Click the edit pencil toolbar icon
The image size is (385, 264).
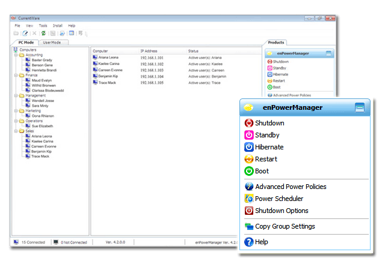coord(25,33)
